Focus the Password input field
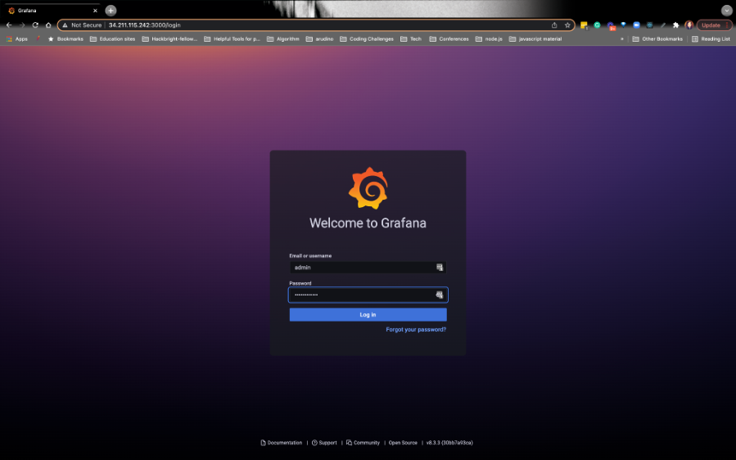 (x=368, y=295)
